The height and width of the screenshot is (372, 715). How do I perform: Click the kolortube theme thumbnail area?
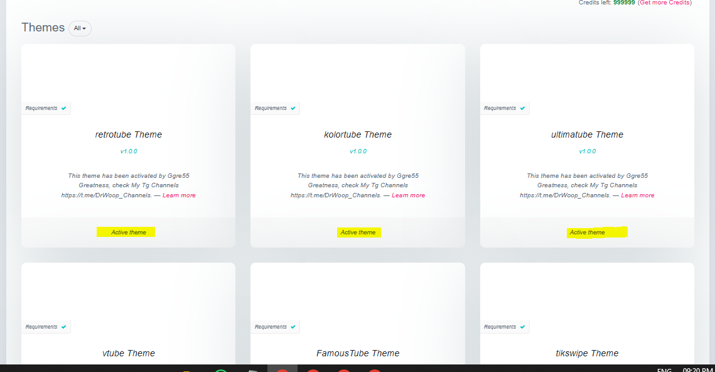[358, 73]
